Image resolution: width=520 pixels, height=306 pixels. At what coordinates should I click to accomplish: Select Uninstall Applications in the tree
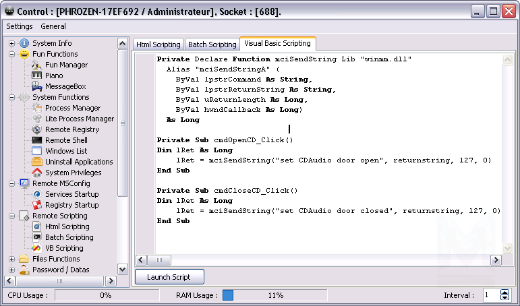[79, 162]
